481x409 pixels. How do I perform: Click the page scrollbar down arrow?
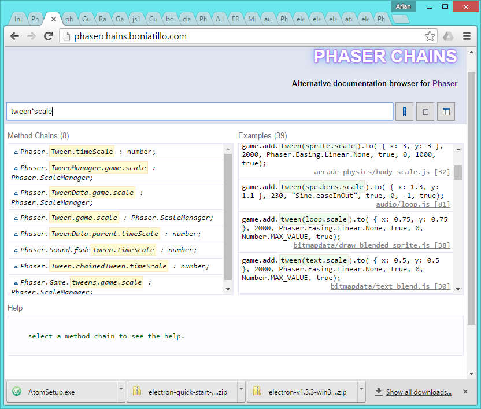click(x=472, y=374)
